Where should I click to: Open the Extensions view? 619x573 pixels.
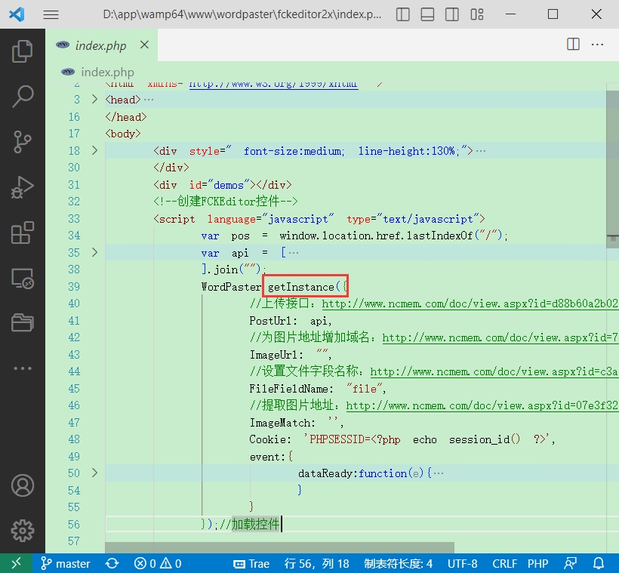click(x=23, y=233)
